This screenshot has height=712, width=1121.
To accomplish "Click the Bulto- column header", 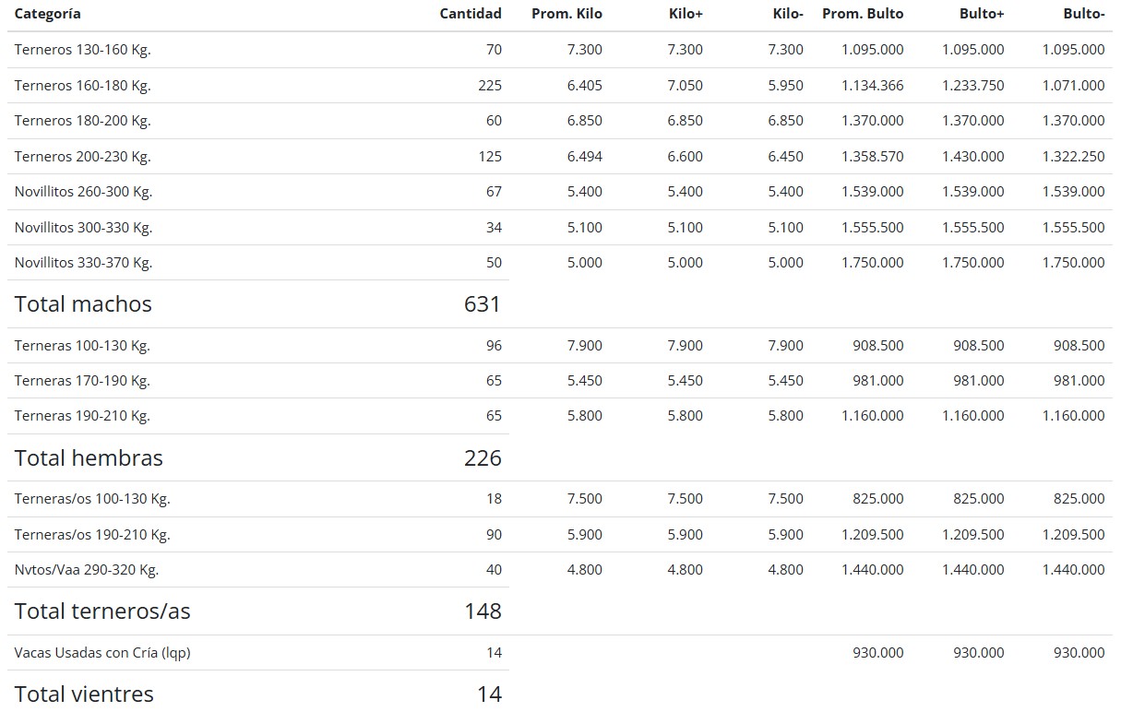I will click(x=1083, y=14).
